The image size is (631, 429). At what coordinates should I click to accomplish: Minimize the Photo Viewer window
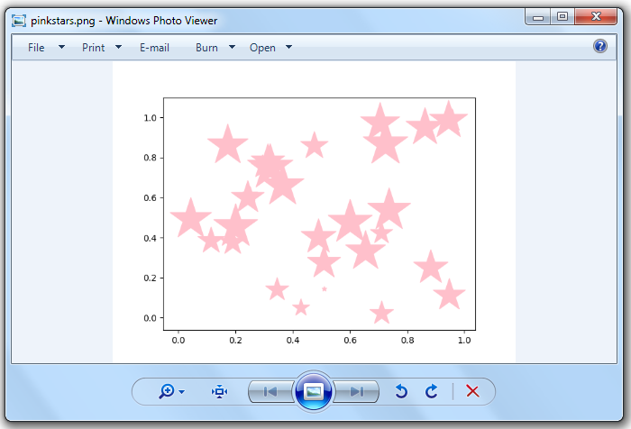click(538, 17)
